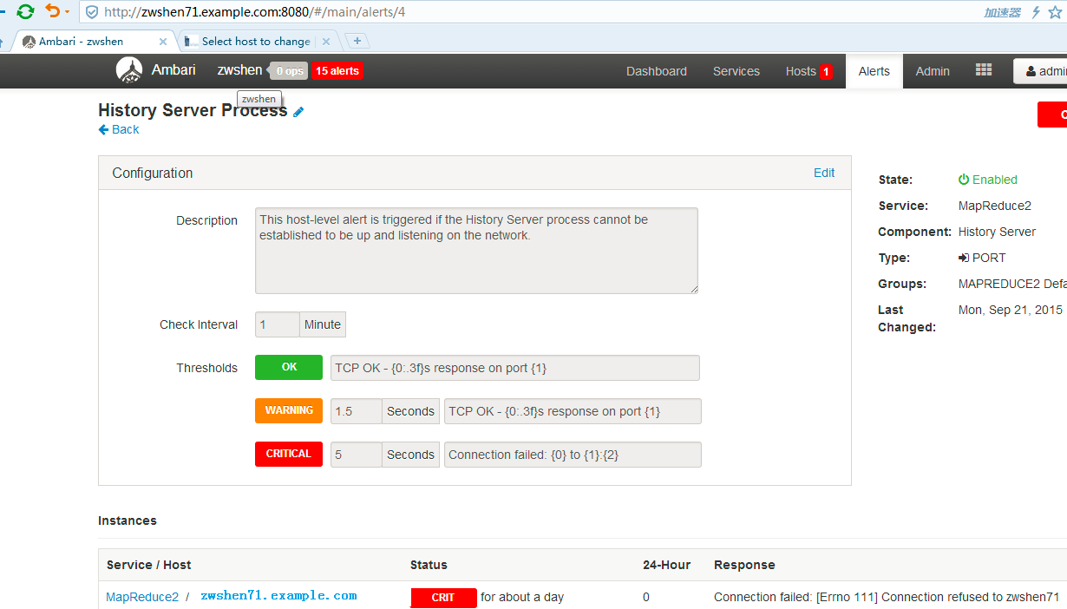The height and width of the screenshot is (609, 1067).
Task: Click the bookmark star icon in address bar
Action: [x=1055, y=12]
